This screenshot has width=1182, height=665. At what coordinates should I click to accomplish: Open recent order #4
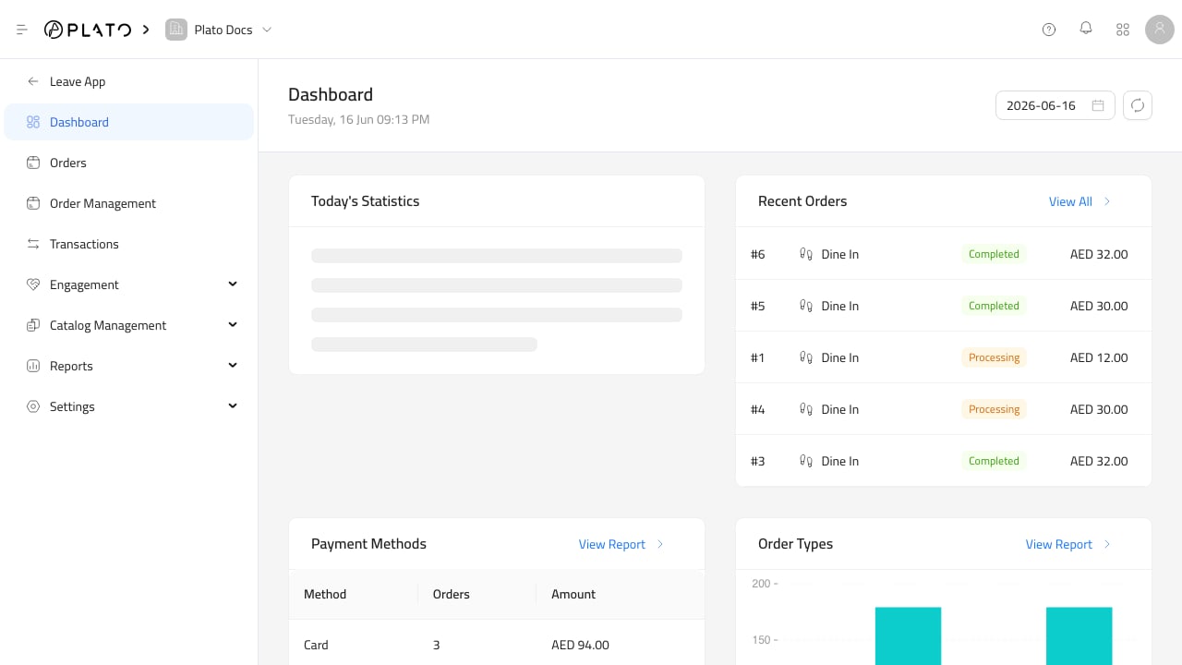click(944, 409)
